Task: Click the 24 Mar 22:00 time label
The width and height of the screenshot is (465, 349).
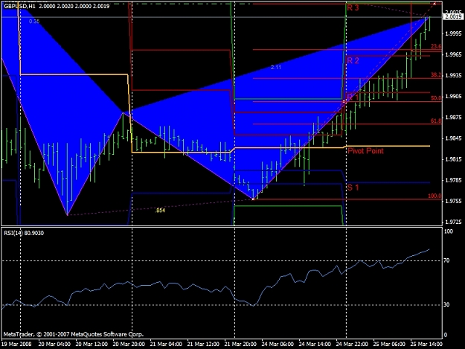Action: click(x=352, y=344)
